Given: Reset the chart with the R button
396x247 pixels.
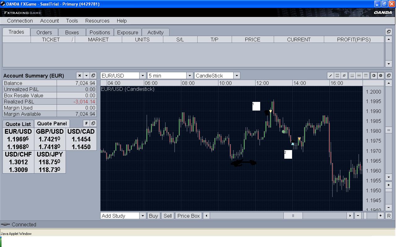Looking at the screenshot, I should pyautogui.click(x=389, y=216).
